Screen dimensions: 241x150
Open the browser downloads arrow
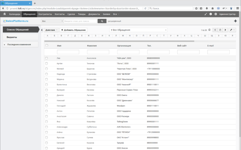tap(207, 8)
